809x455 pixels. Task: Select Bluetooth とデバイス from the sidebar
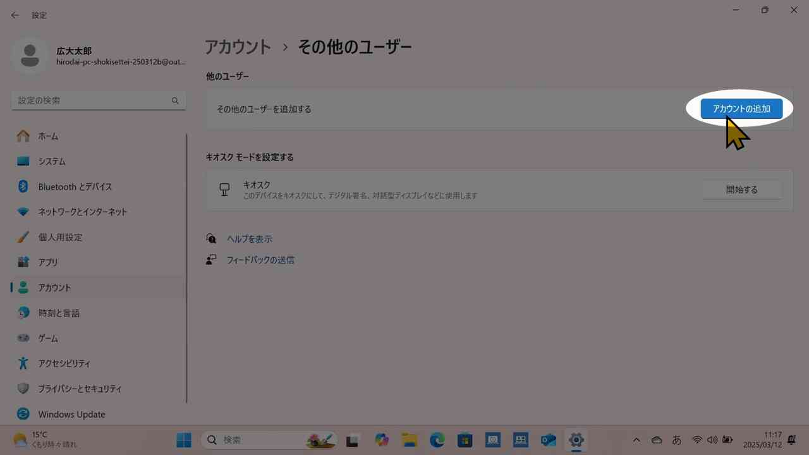pos(75,186)
